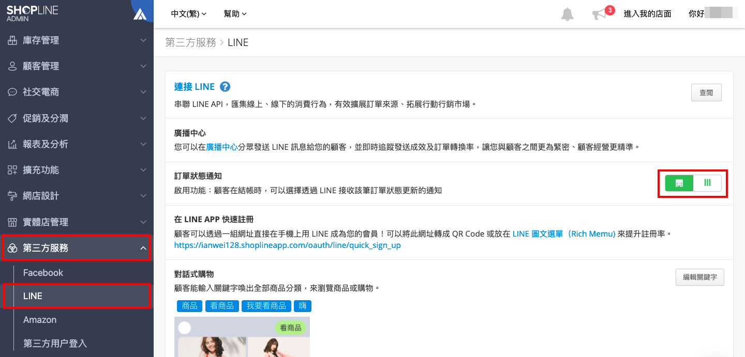Open the announcements megaphone icon
The height and width of the screenshot is (357, 745).
(x=599, y=14)
